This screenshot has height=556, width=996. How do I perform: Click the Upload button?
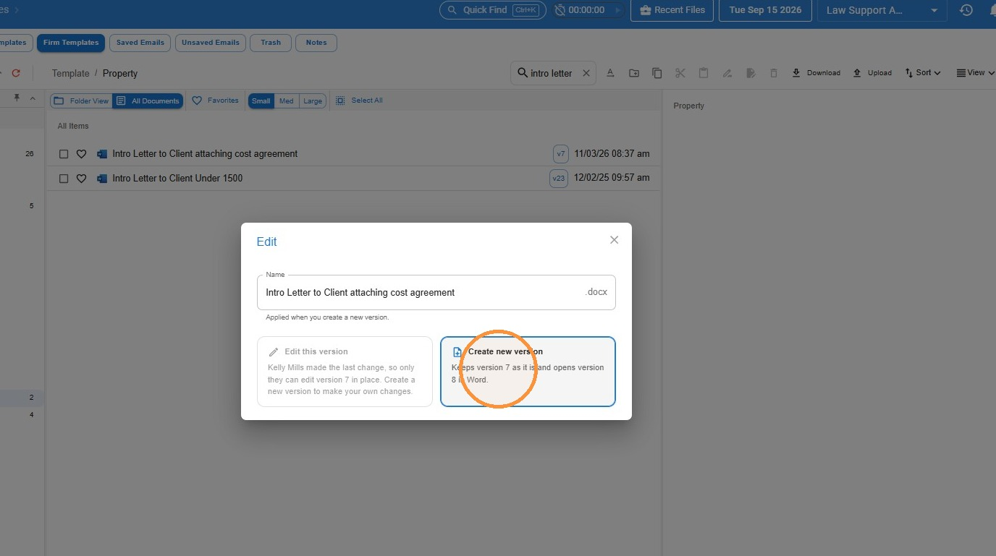pyautogui.click(x=872, y=73)
